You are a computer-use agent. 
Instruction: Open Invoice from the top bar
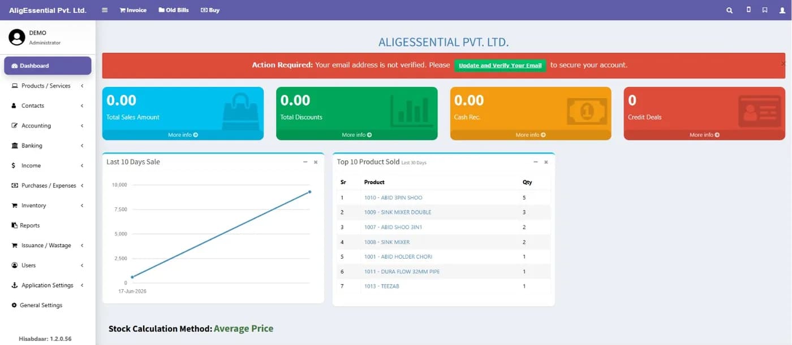coord(133,10)
